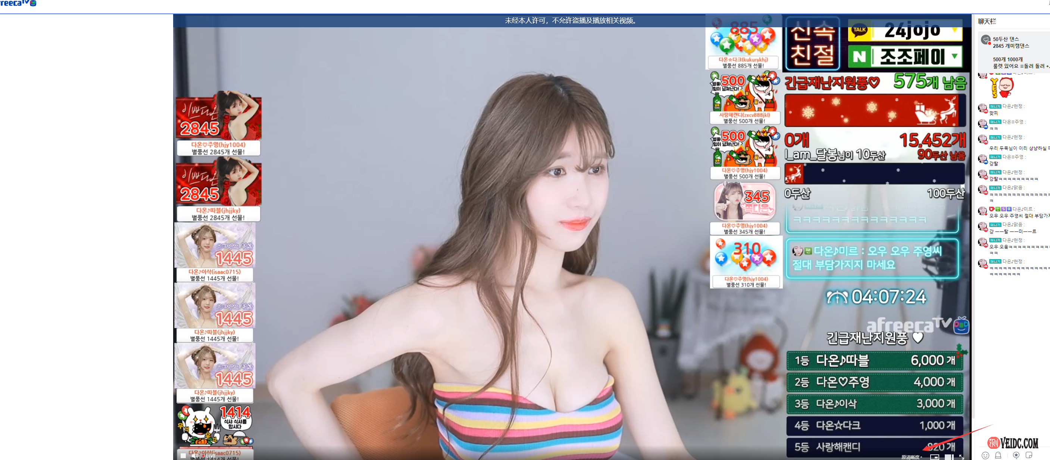1050x460 pixels.
Task: Enter fullscreen with the arrows icon
Action: tap(962, 457)
